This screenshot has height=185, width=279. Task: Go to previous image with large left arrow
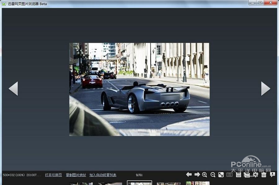(x=13, y=89)
